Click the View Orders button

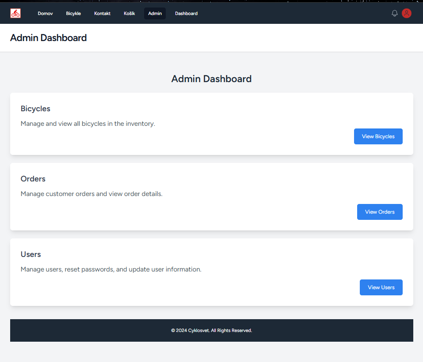(380, 212)
